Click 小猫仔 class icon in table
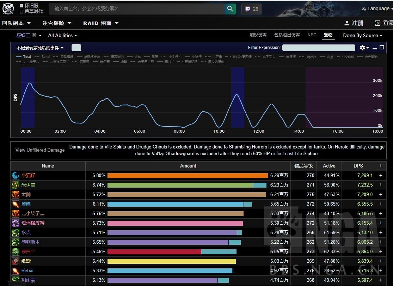393x286 pixels. pos(16,176)
